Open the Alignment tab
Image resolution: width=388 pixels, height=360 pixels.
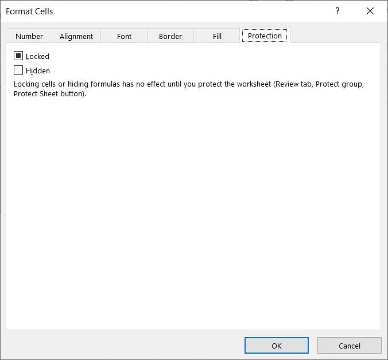76,36
